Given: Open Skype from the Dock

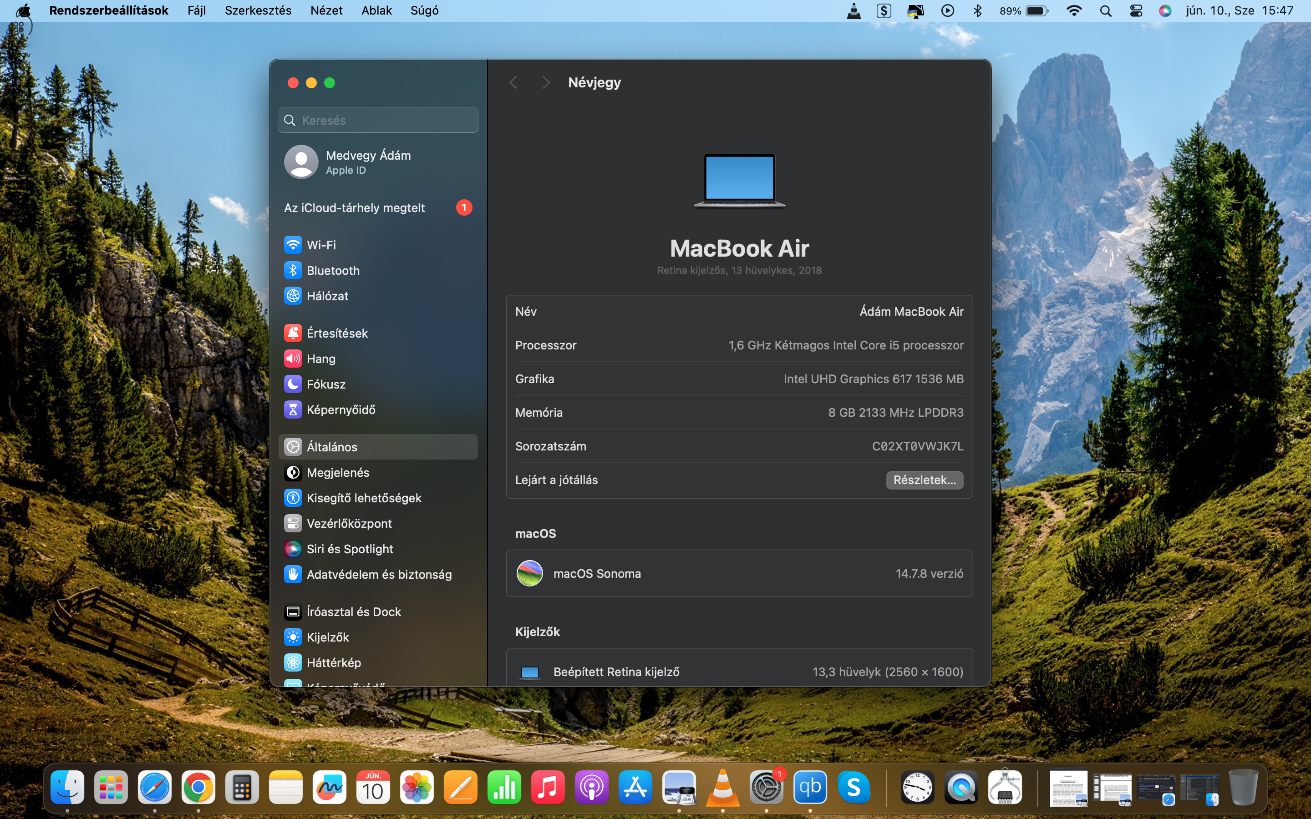Looking at the screenshot, I should pyautogui.click(x=854, y=787).
